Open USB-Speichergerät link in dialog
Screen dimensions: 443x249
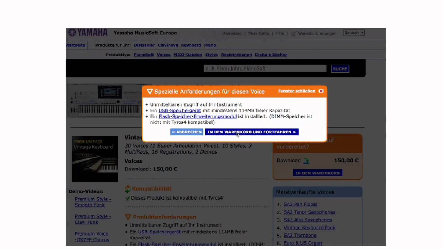point(180,110)
